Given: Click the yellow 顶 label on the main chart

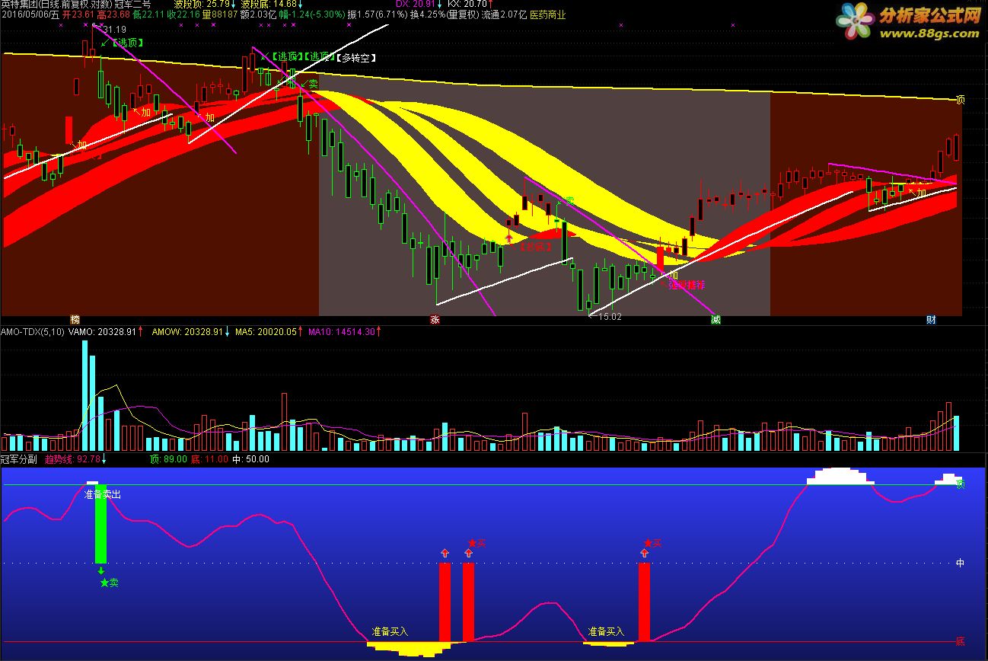Looking at the screenshot, I should (x=961, y=100).
